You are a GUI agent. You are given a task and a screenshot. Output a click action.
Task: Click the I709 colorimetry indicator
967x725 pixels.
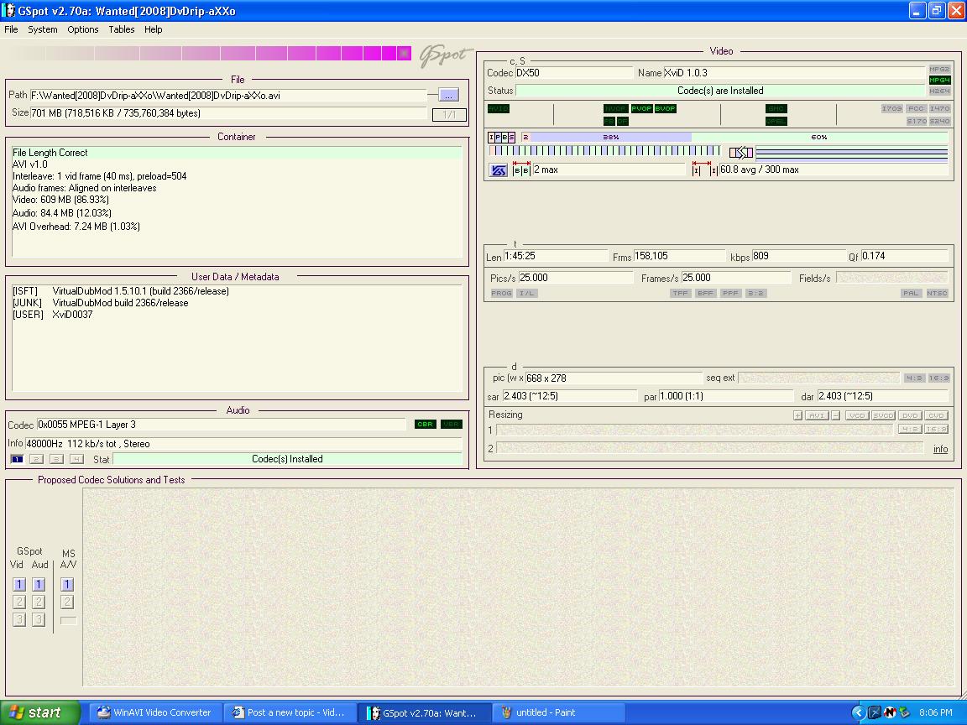(x=891, y=108)
